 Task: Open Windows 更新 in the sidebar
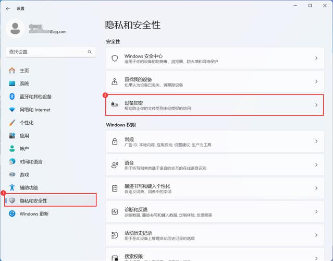pos(51,213)
